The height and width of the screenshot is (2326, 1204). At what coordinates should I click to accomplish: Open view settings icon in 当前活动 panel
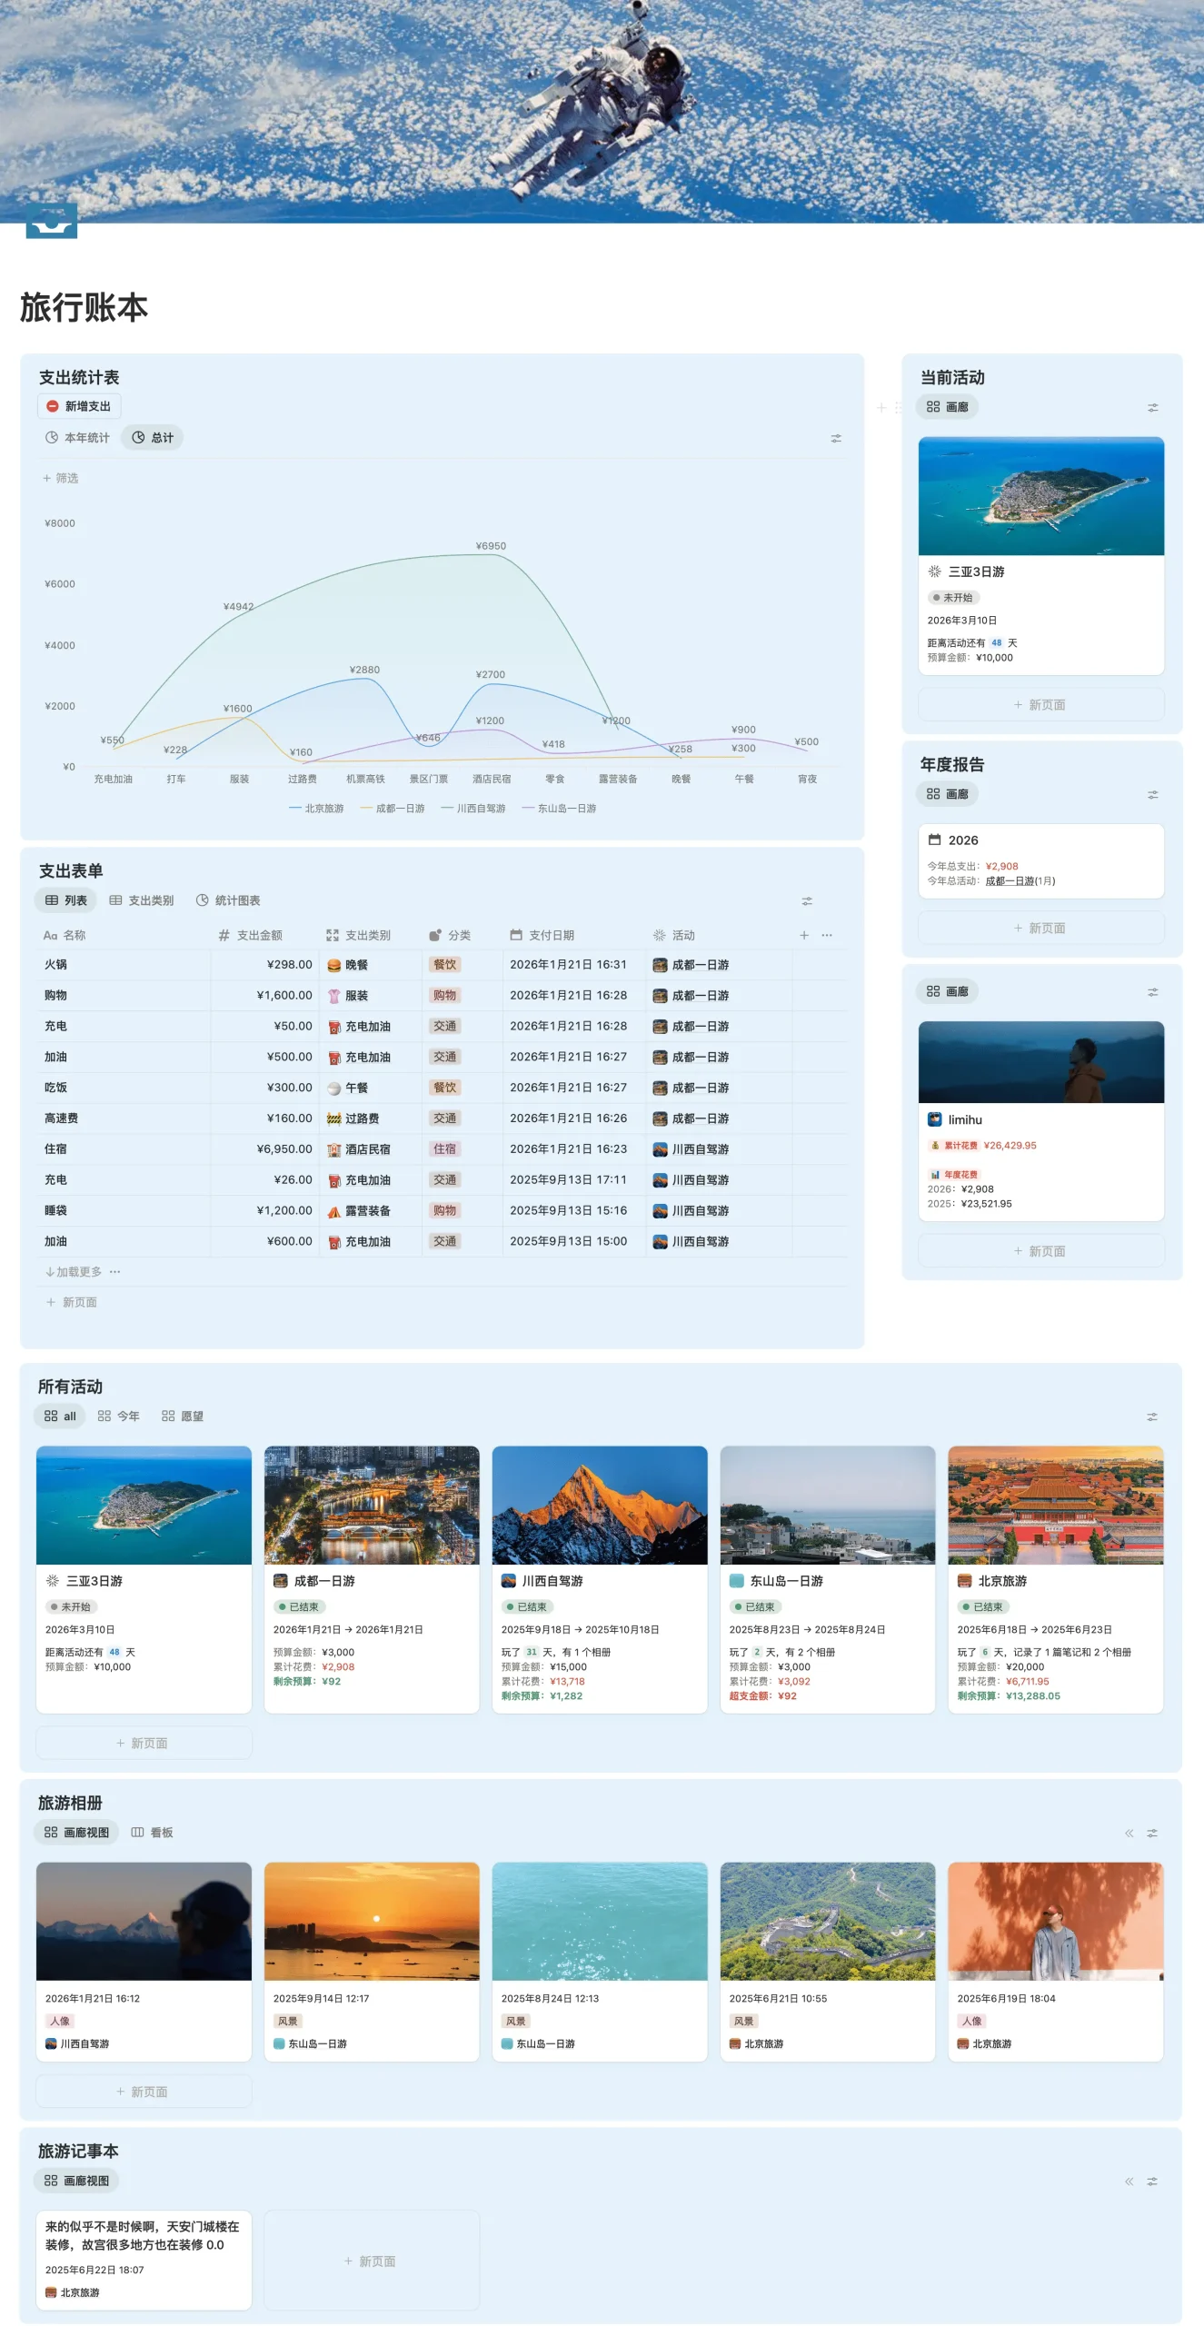point(1152,408)
